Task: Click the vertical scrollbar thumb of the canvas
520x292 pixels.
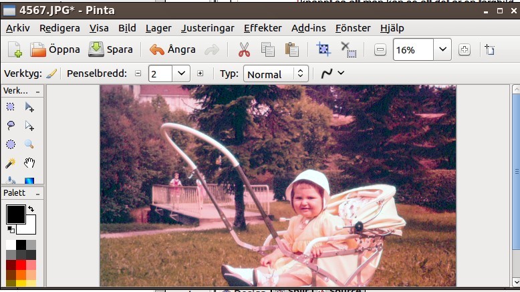Action: coord(516,172)
